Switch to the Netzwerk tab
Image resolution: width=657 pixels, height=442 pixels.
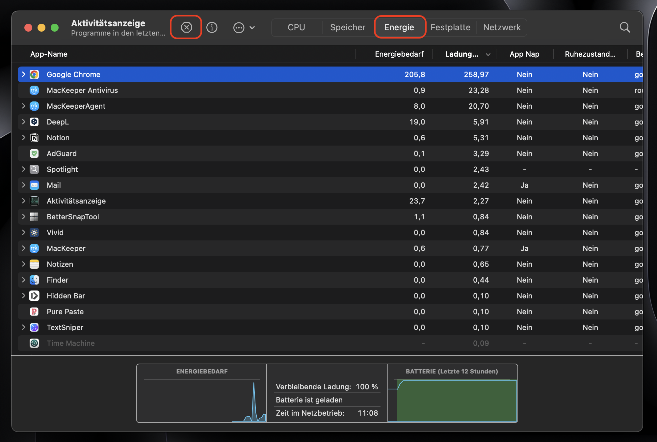pyautogui.click(x=502, y=27)
